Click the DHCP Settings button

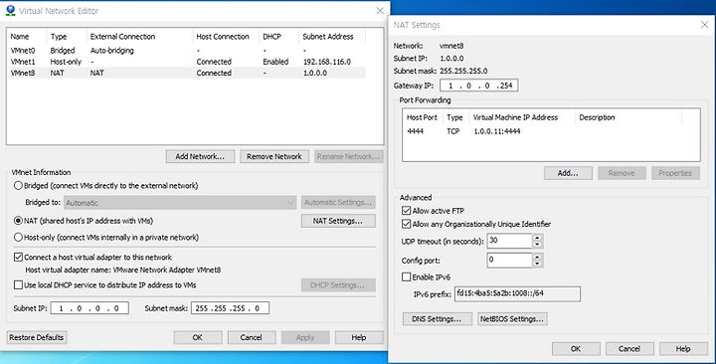coord(338,285)
